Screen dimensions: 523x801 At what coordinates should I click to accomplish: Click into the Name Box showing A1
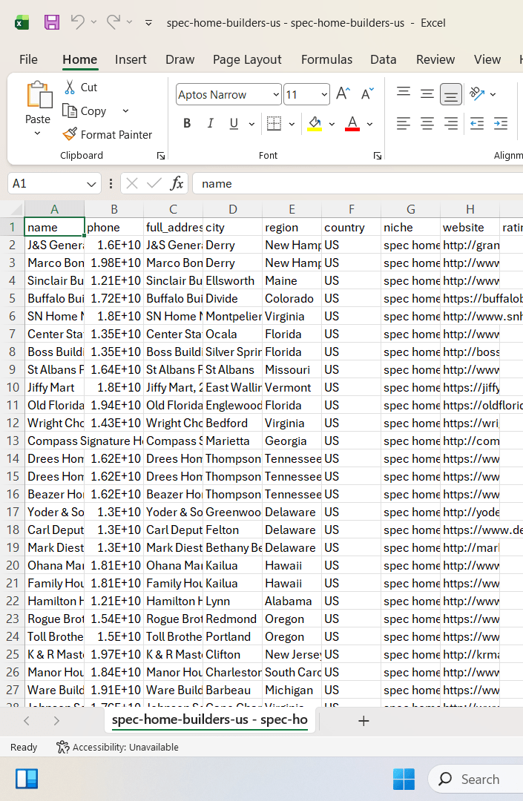pyautogui.click(x=46, y=183)
